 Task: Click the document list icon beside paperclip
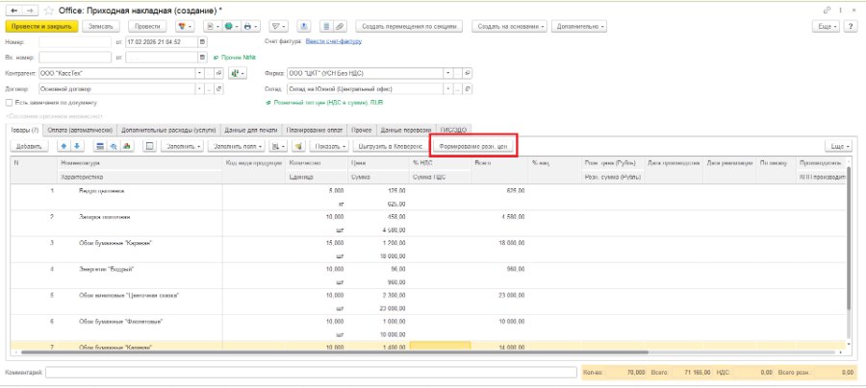coord(327,26)
